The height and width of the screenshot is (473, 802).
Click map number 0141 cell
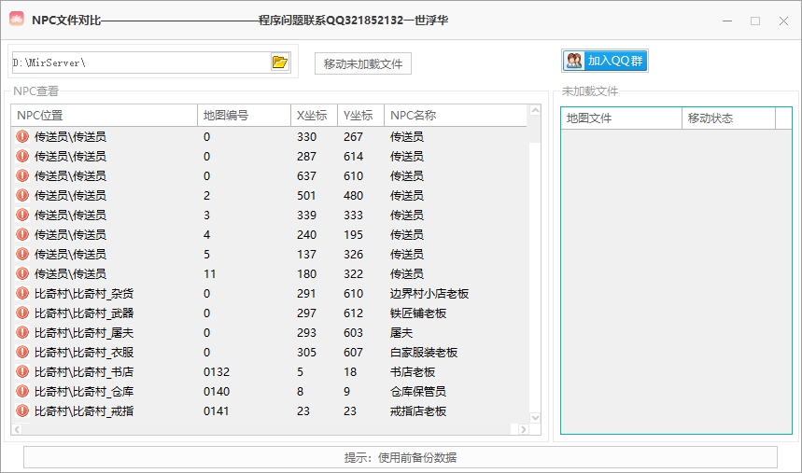216,411
